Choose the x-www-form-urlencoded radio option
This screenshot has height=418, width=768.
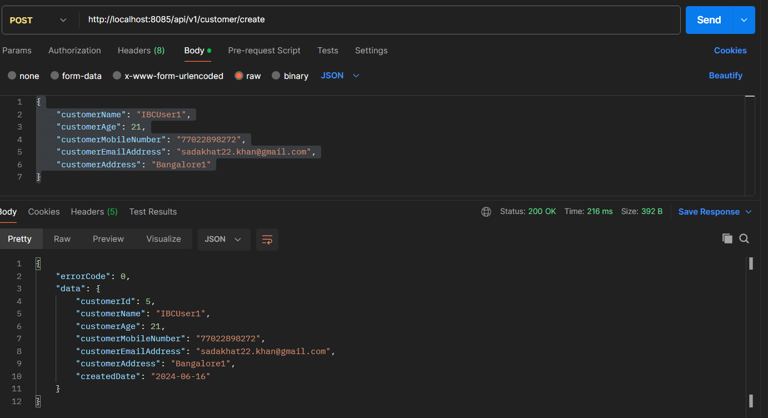click(117, 76)
